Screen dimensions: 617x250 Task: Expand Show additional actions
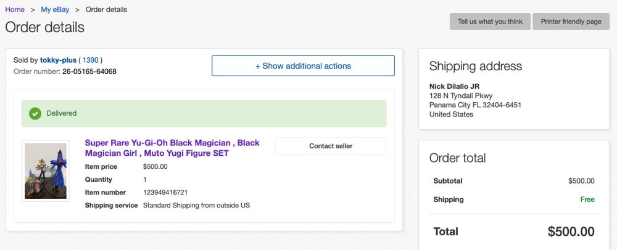coord(303,66)
